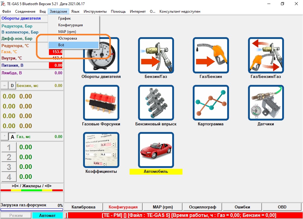Open the Бензин/Газ switch icon
The width and height of the screenshot is (303, 219).
[x=156, y=55]
